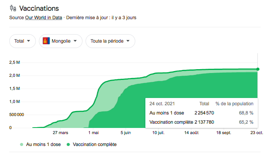Click the light green legend dot
Viewport: 279px width, 156px height.
(x=22, y=144)
